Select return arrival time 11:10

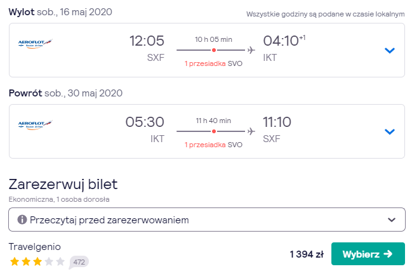click(277, 122)
